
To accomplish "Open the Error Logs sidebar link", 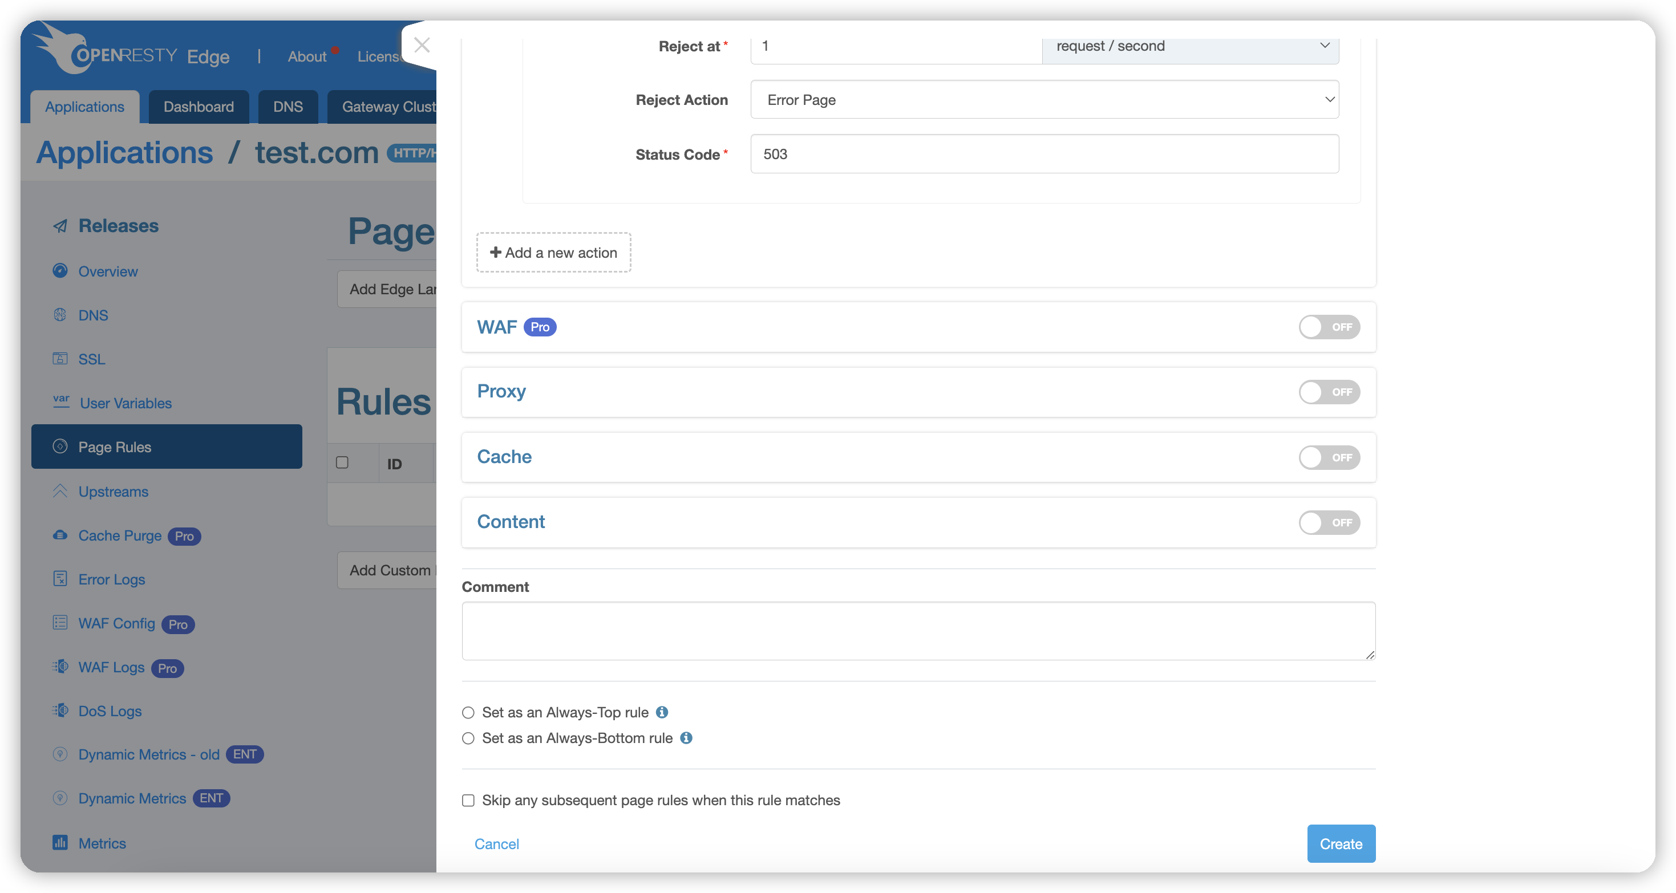I will tap(111, 579).
